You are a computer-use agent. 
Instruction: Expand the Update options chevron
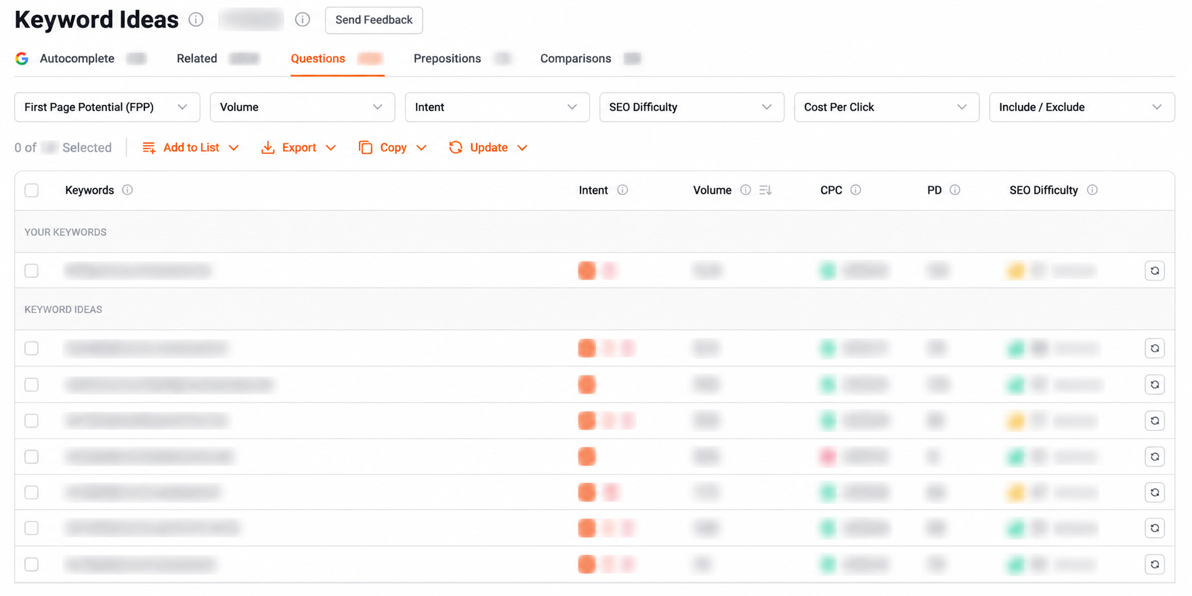(522, 148)
